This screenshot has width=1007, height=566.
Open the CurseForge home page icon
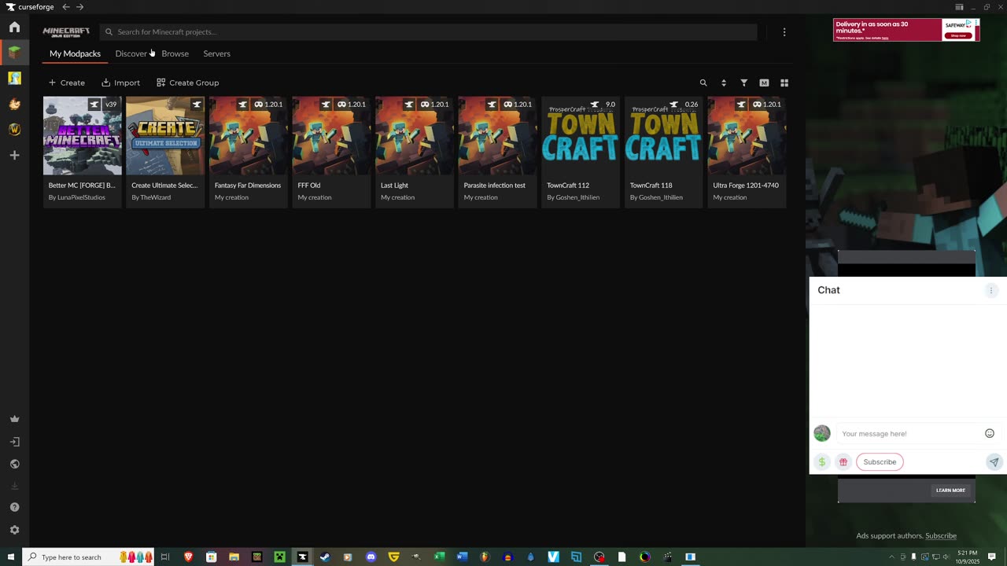(14, 28)
